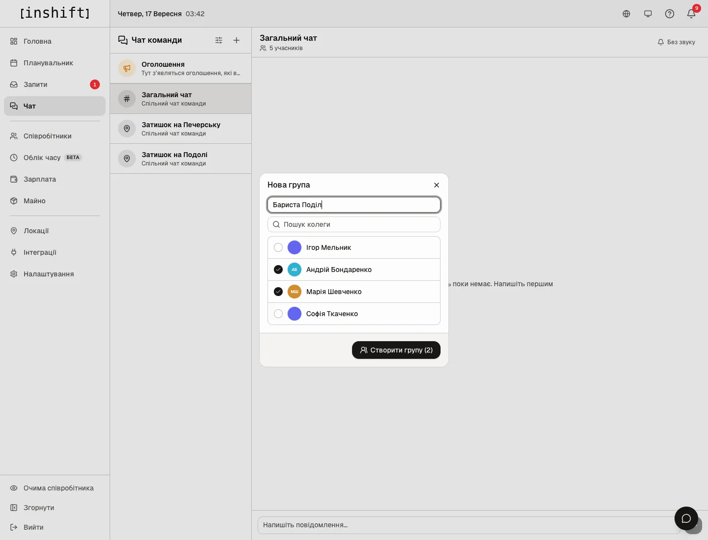The width and height of the screenshot is (708, 540).
Task: Open chat filter settings sliders icon
Action: point(219,40)
